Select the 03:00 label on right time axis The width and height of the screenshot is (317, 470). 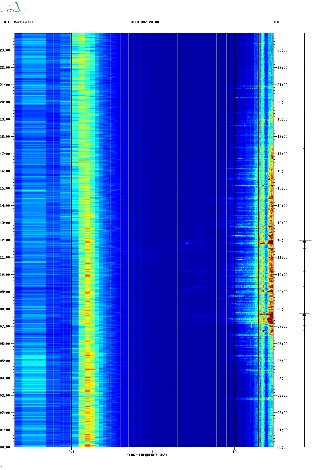coord(282,396)
